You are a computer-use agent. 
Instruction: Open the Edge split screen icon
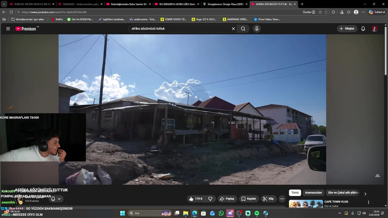320,12
